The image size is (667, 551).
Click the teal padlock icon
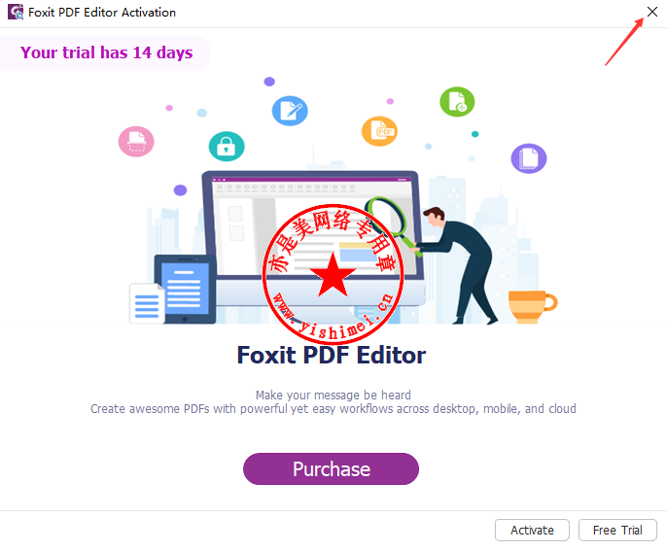tap(227, 146)
